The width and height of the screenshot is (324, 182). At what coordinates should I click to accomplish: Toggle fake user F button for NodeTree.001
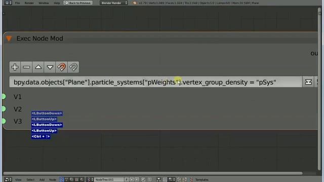(x=127, y=180)
